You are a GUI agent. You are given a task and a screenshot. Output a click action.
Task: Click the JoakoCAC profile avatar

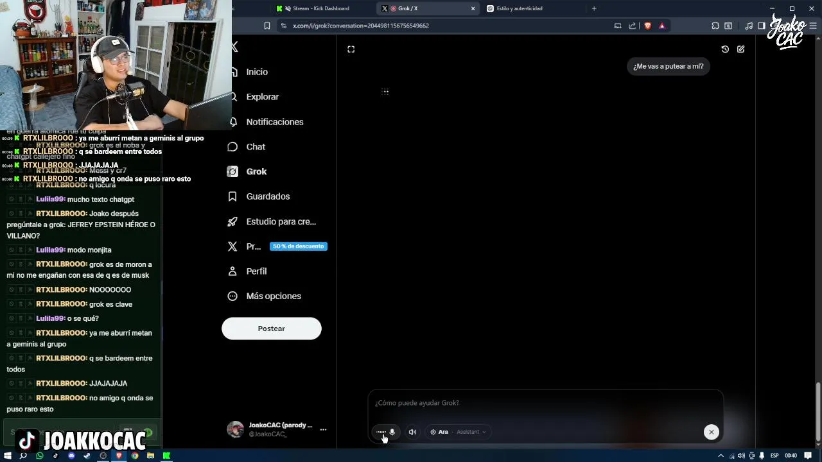(236, 429)
